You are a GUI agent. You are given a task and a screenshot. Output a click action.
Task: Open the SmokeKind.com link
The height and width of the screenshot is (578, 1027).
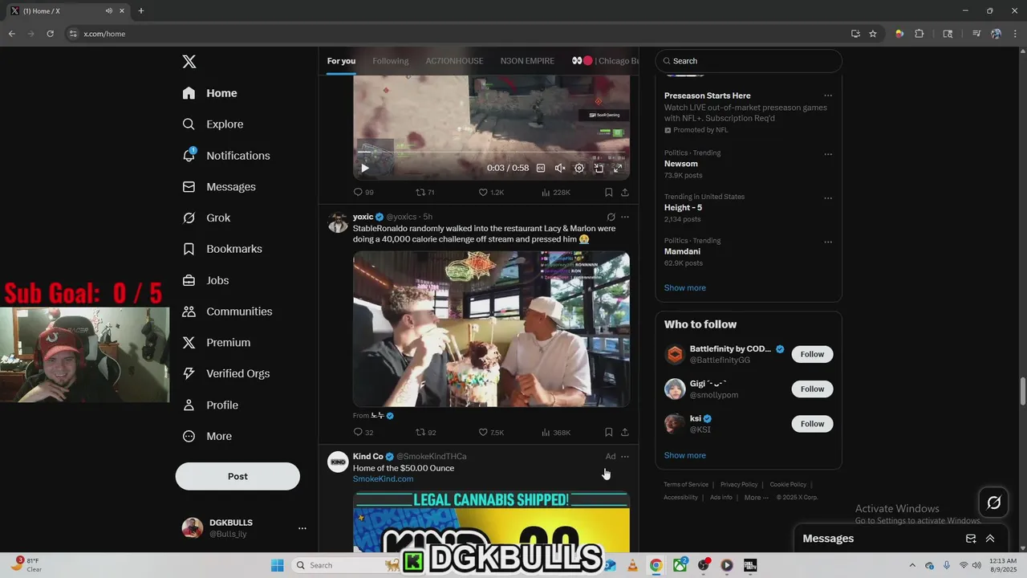[383, 479]
